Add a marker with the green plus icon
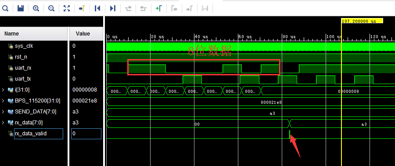Screen dimensions: 395x166 159,9
